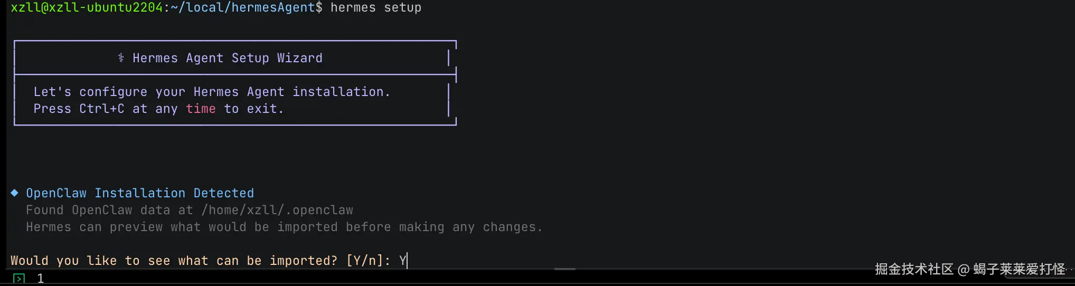Click the caduceus symbol beside Hermes title

tap(121, 58)
